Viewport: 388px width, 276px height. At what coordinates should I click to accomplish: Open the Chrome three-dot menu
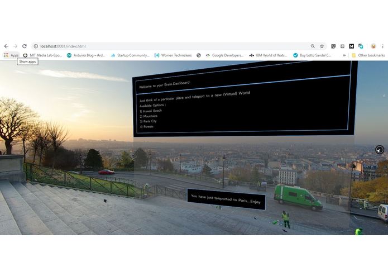[382, 46]
